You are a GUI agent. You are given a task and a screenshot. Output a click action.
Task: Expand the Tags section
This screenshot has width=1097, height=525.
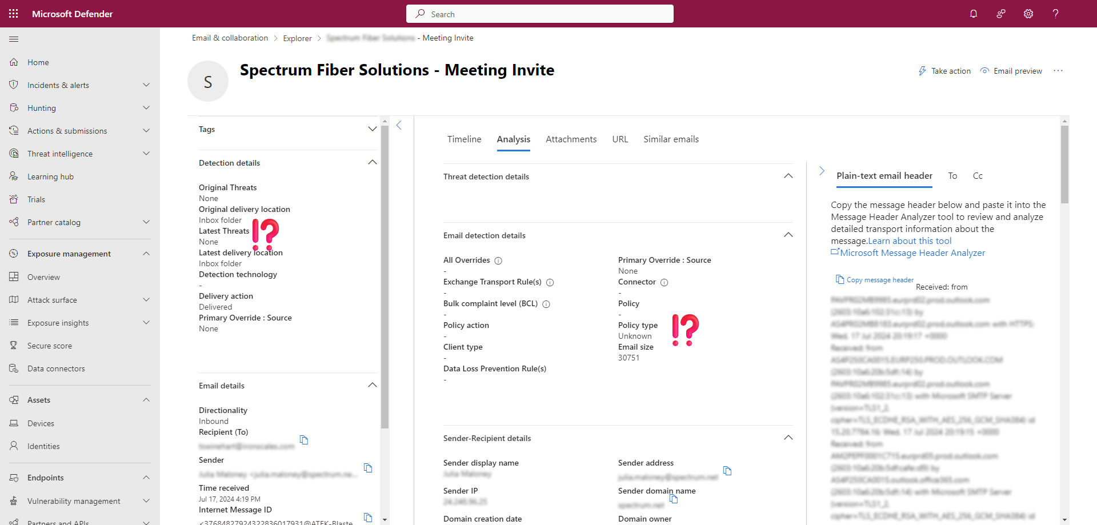(372, 129)
